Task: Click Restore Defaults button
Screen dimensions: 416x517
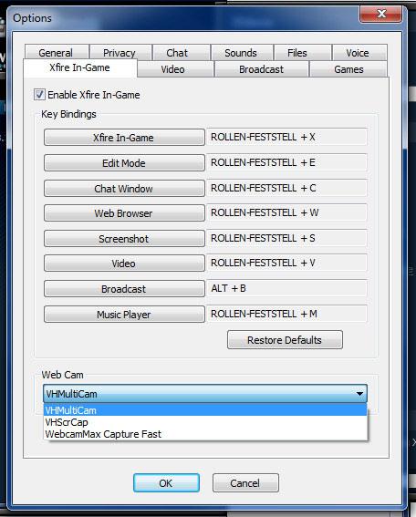Action: pos(285,339)
